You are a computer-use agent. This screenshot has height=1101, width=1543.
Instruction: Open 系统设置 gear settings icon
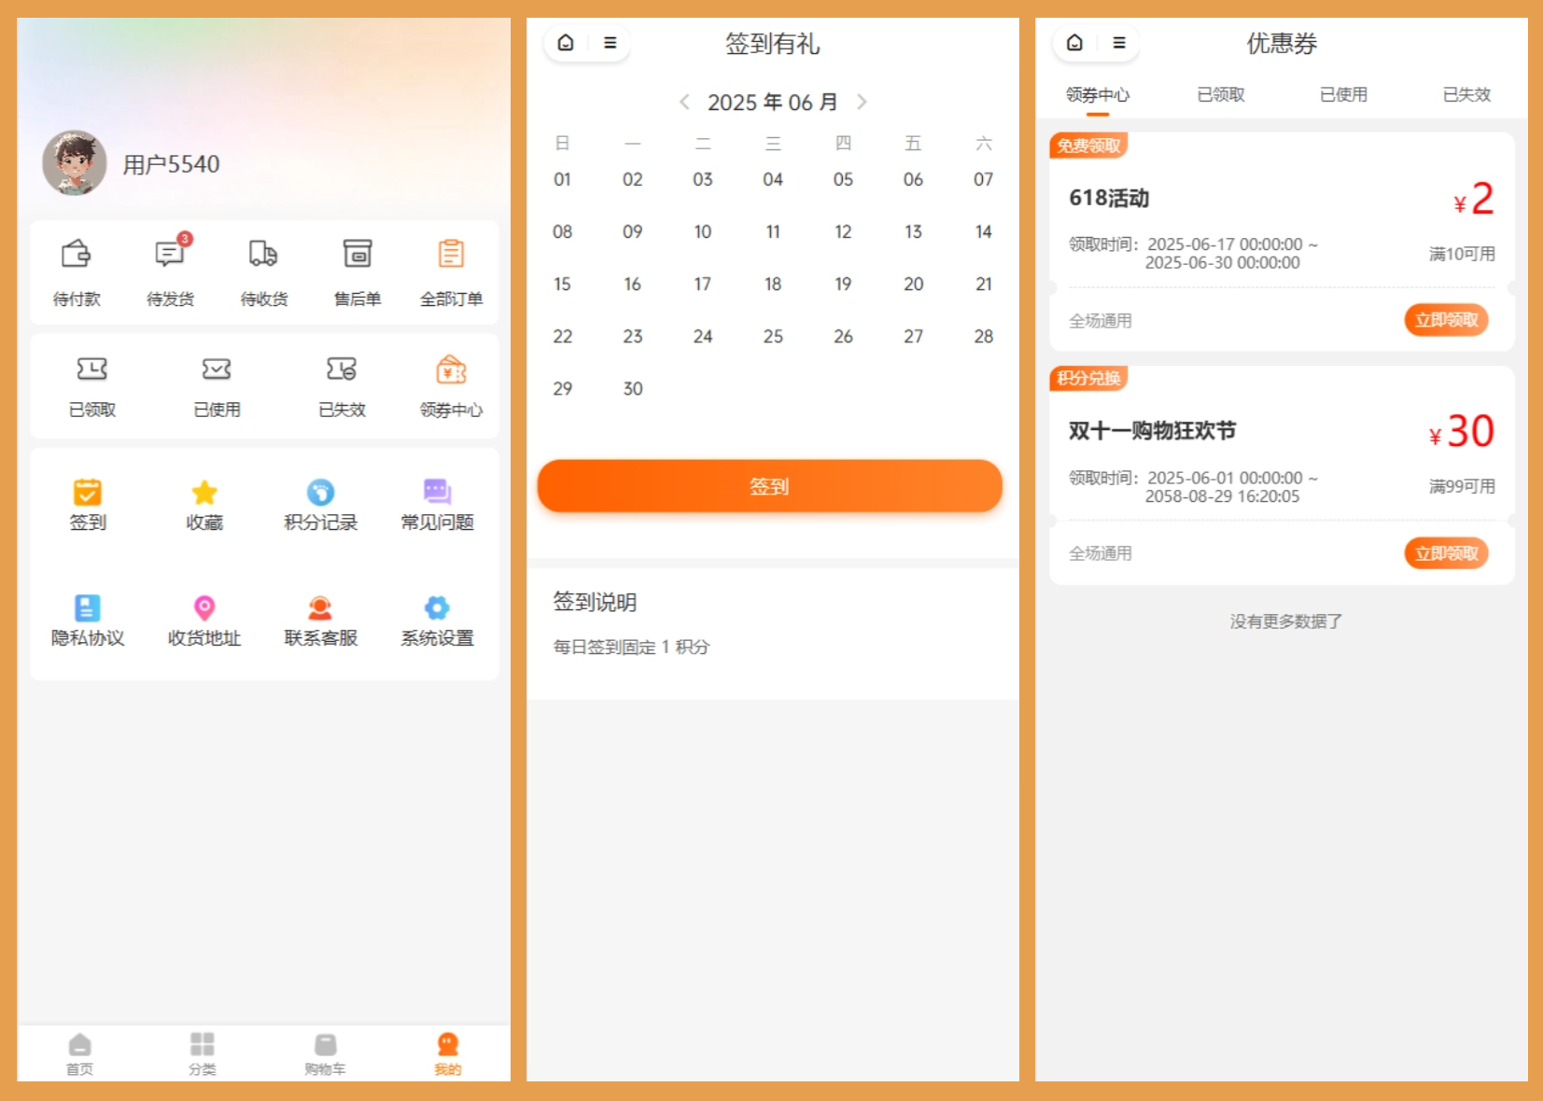[437, 608]
